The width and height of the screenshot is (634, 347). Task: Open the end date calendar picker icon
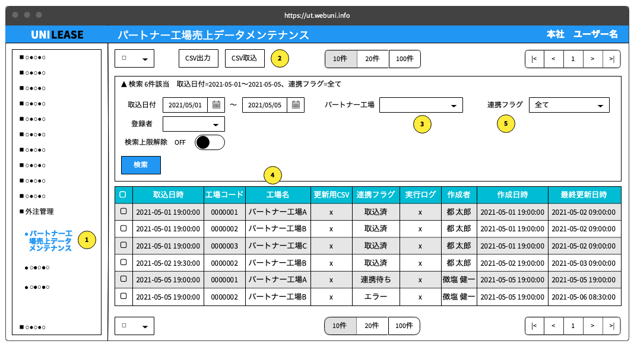coord(296,105)
